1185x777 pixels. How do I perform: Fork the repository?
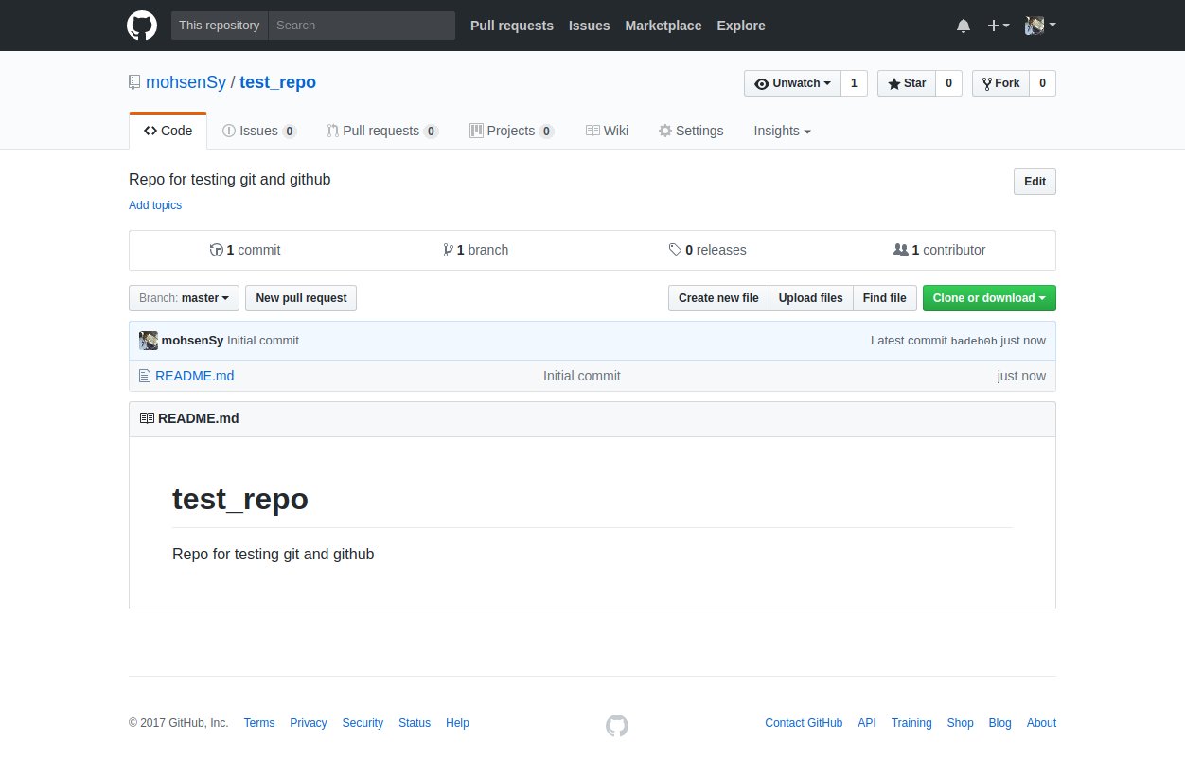tap(1000, 83)
